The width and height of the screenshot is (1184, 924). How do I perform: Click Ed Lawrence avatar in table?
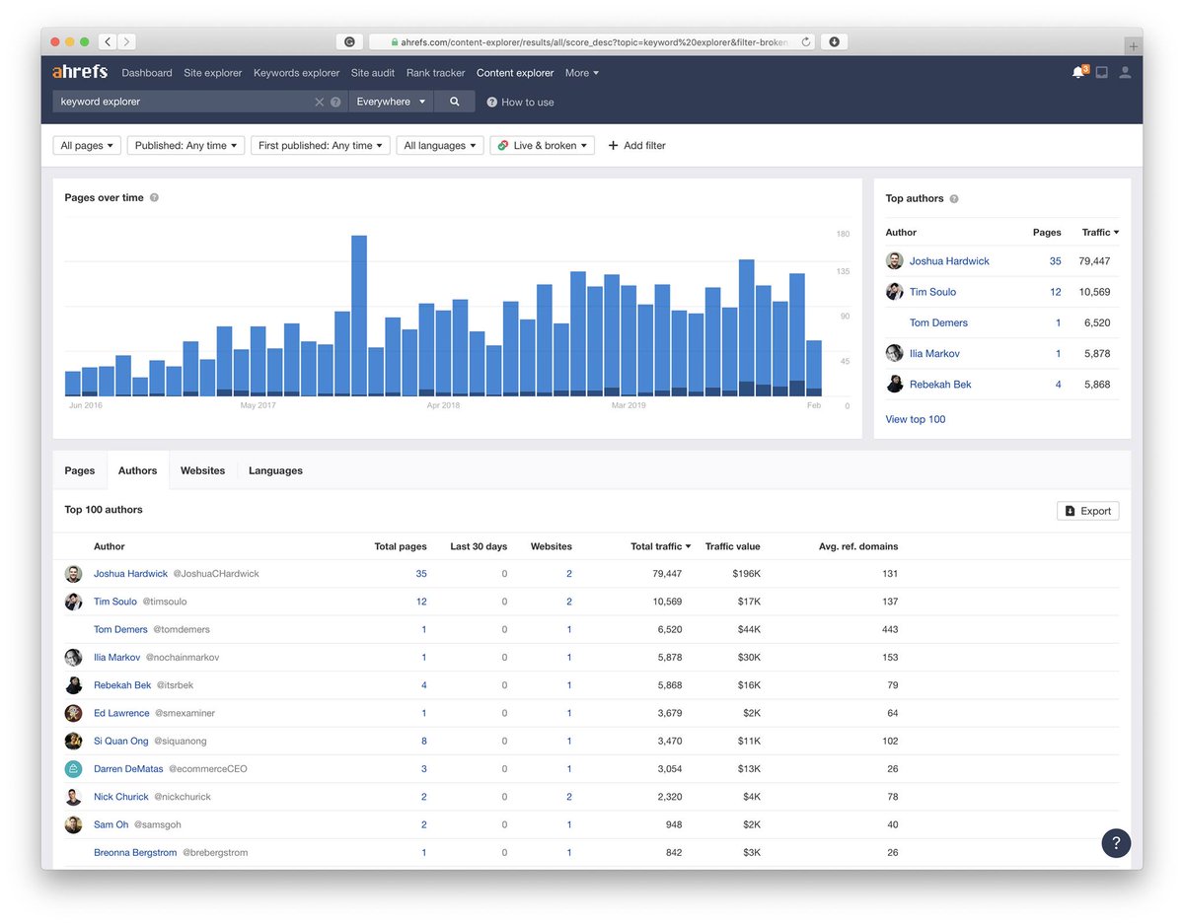[74, 713]
